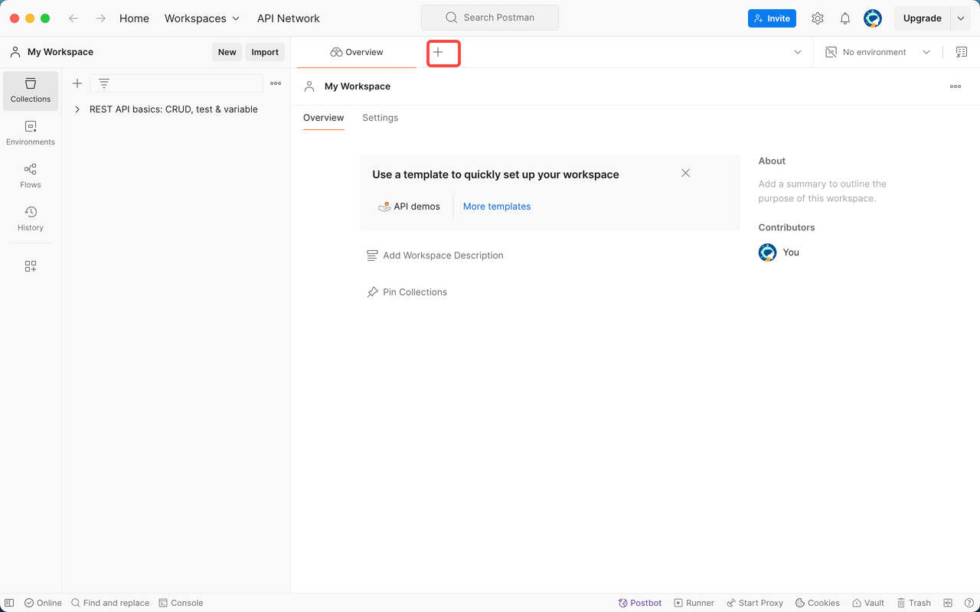The height and width of the screenshot is (612, 980).
Task: Toggle the two-pane layout icon in status bar
Action: 948,603
